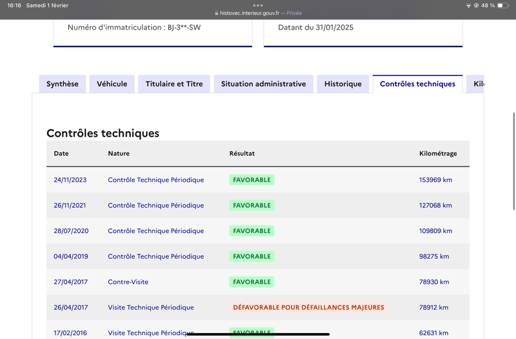Click the 109809 km value

click(x=435, y=231)
